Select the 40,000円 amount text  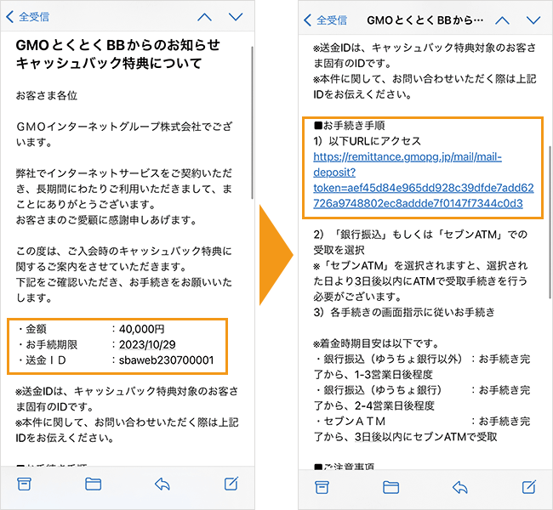(x=142, y=329)
